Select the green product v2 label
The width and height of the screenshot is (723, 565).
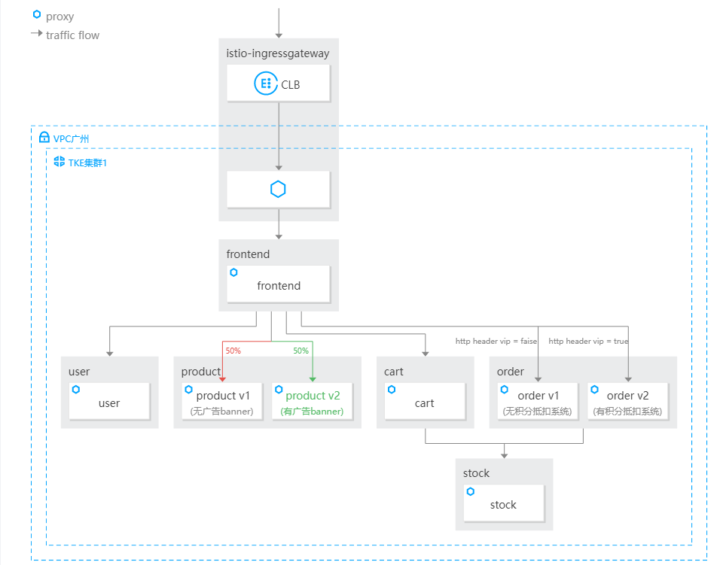click(313, 396)
